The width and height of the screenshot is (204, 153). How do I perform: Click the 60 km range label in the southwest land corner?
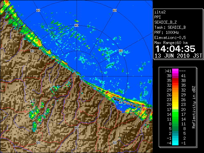pos(38,142)
